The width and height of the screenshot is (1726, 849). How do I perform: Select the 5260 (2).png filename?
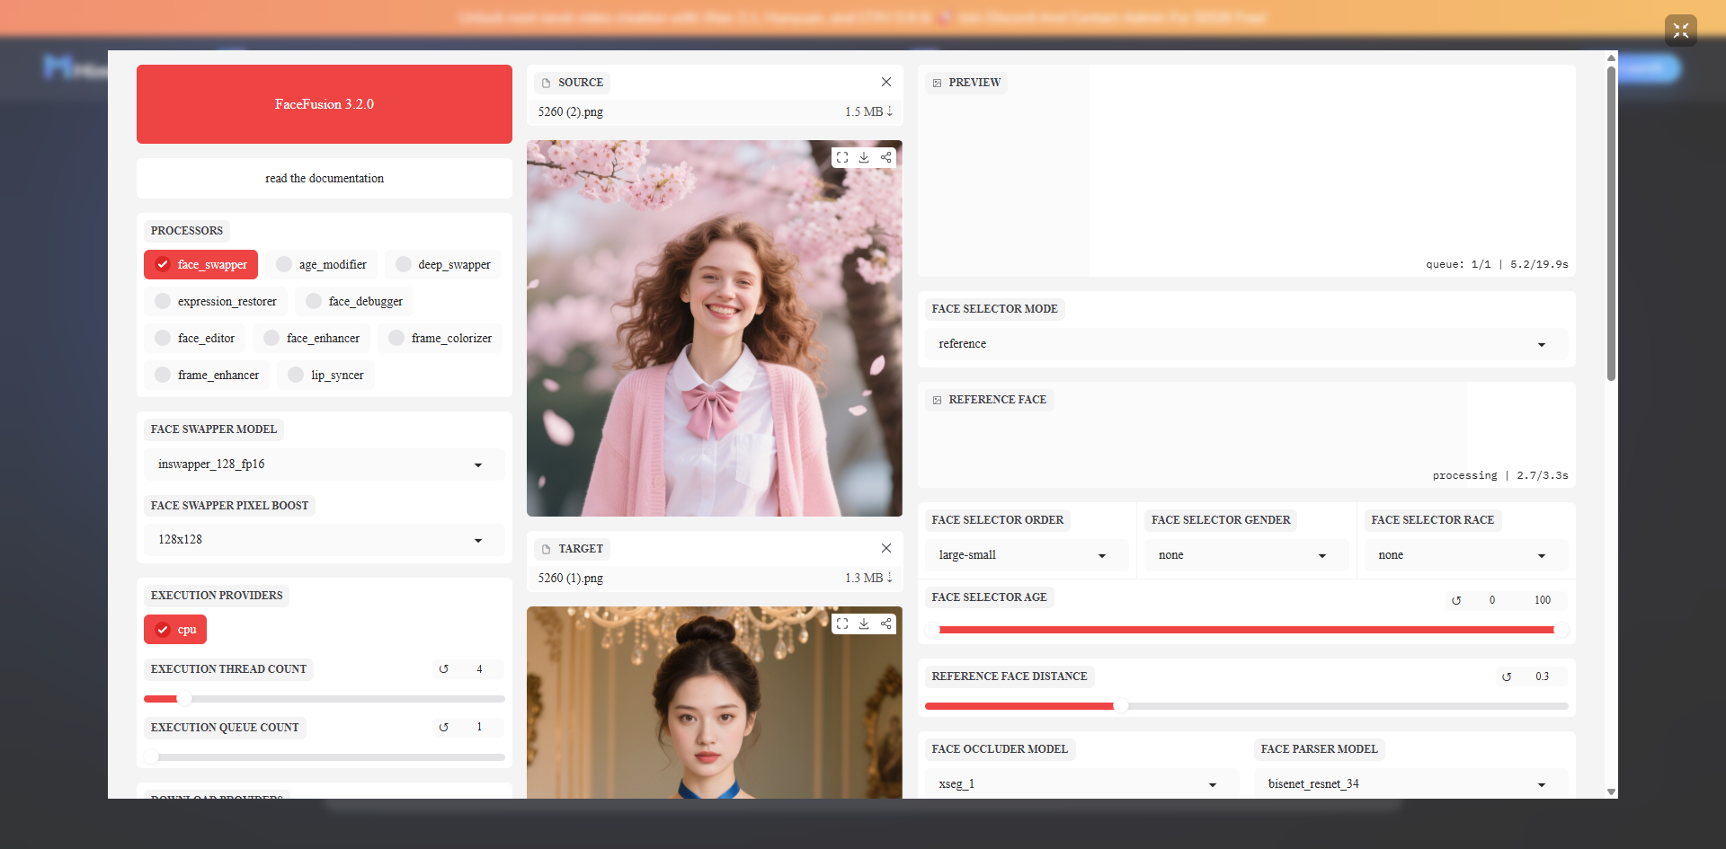570,111
